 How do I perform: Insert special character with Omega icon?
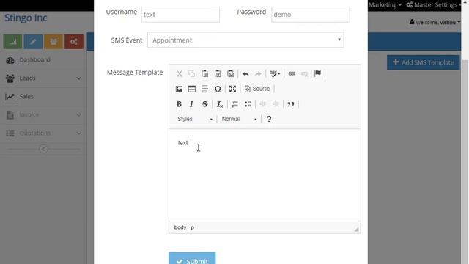click(x=218, y=89)
